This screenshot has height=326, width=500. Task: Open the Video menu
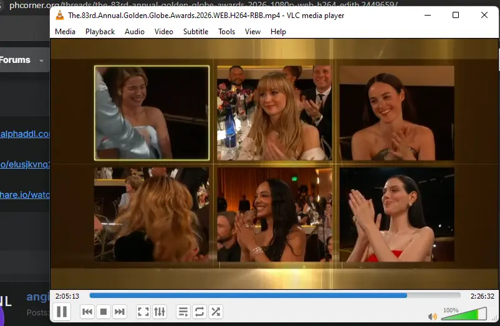164,32
